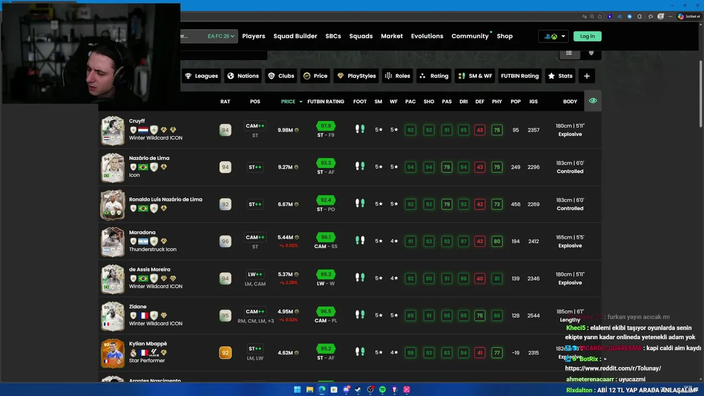Click the foot icon in Cruyff row
The height and width of the screenshot is (396, 704).
click(360, 129)
